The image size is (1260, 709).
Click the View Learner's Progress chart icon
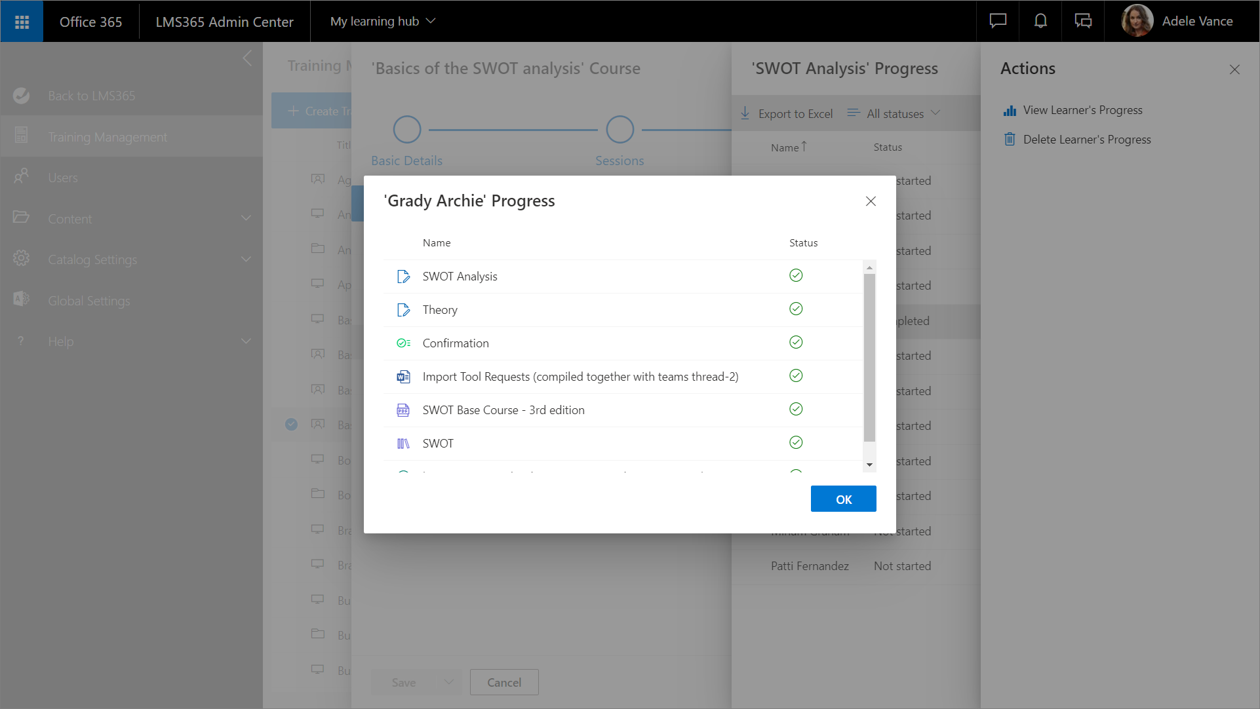click(x=1010, y=111)
